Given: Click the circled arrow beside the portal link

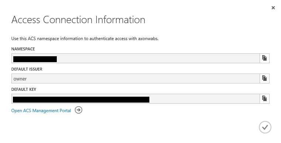Looking at the screenshot, I should (79, 110).
